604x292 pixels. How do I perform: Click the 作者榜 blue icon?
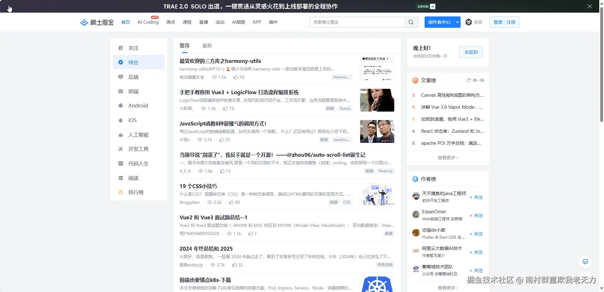tap(415, 179)
